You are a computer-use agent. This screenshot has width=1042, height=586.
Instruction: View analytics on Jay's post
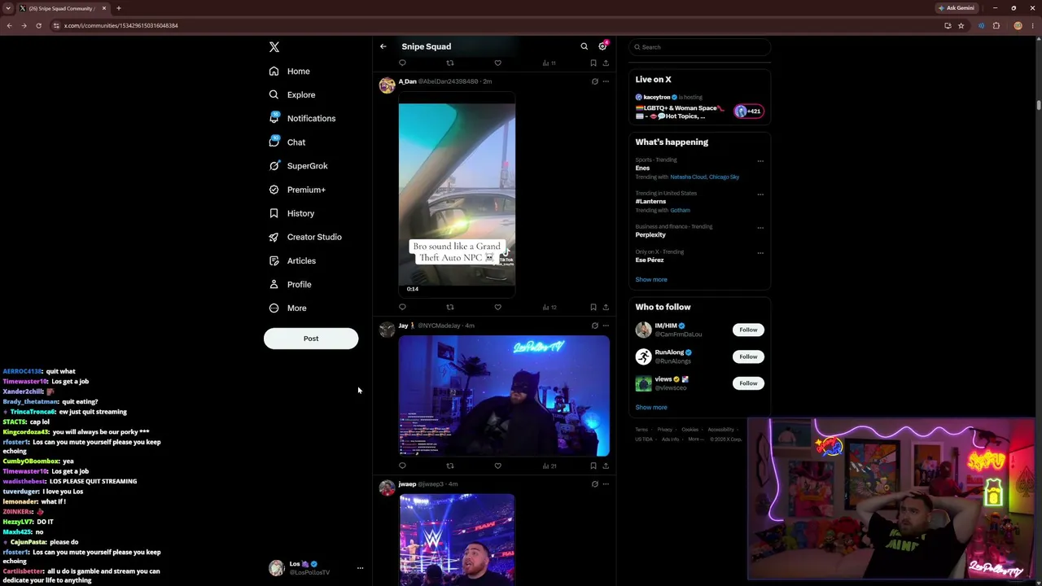pyautogui.click(x=549, y=466)
